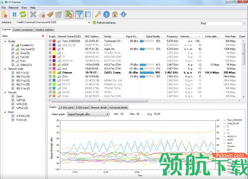Viewport: 248px width, 179px height.
Task: Click the signal icon of the ASUS network
Action: (59, 65)
